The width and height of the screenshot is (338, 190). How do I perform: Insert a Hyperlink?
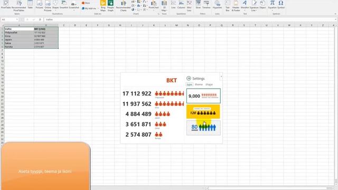click(x=217, y=5)
